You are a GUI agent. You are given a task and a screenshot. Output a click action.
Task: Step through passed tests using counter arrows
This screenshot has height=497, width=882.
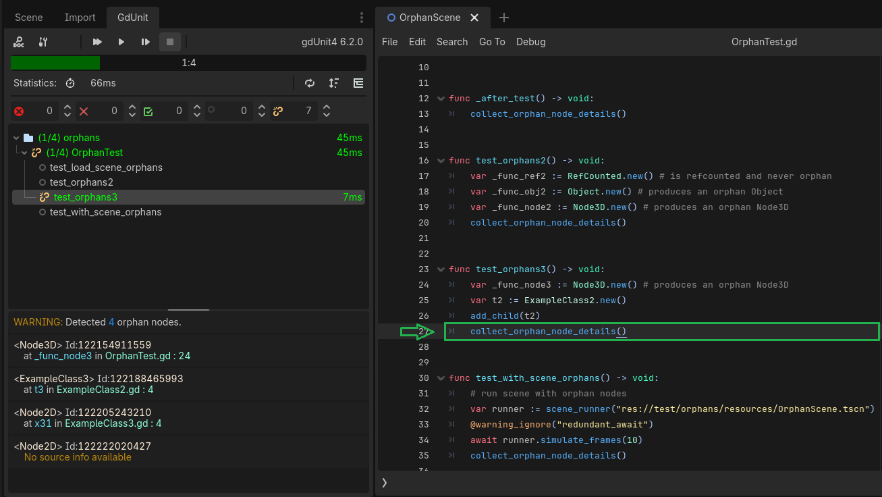click(197, 111)
